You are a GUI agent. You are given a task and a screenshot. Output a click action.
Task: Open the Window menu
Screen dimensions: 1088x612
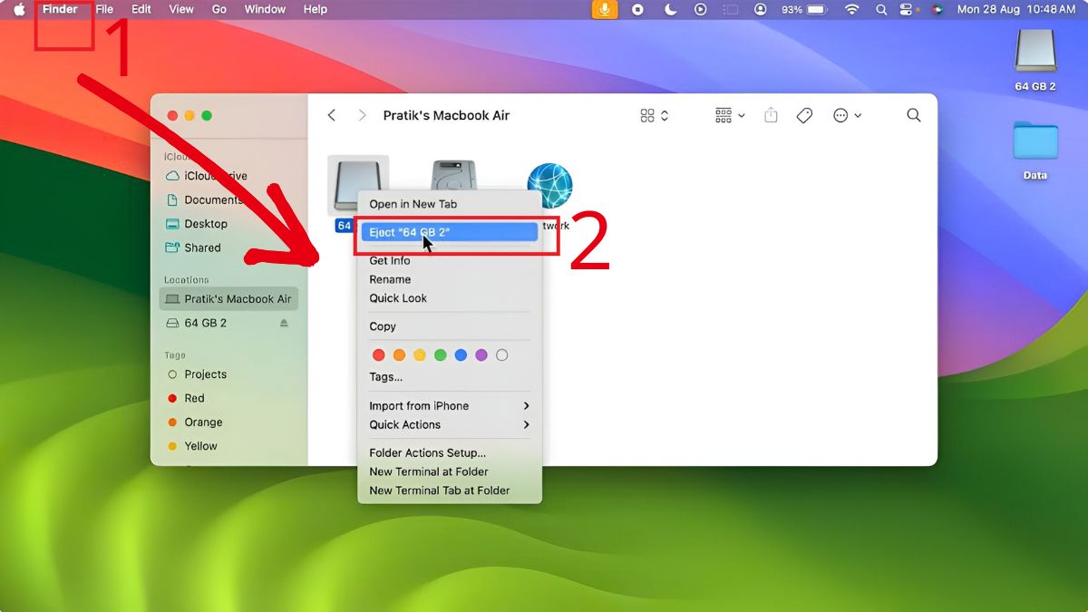(266, 9)
